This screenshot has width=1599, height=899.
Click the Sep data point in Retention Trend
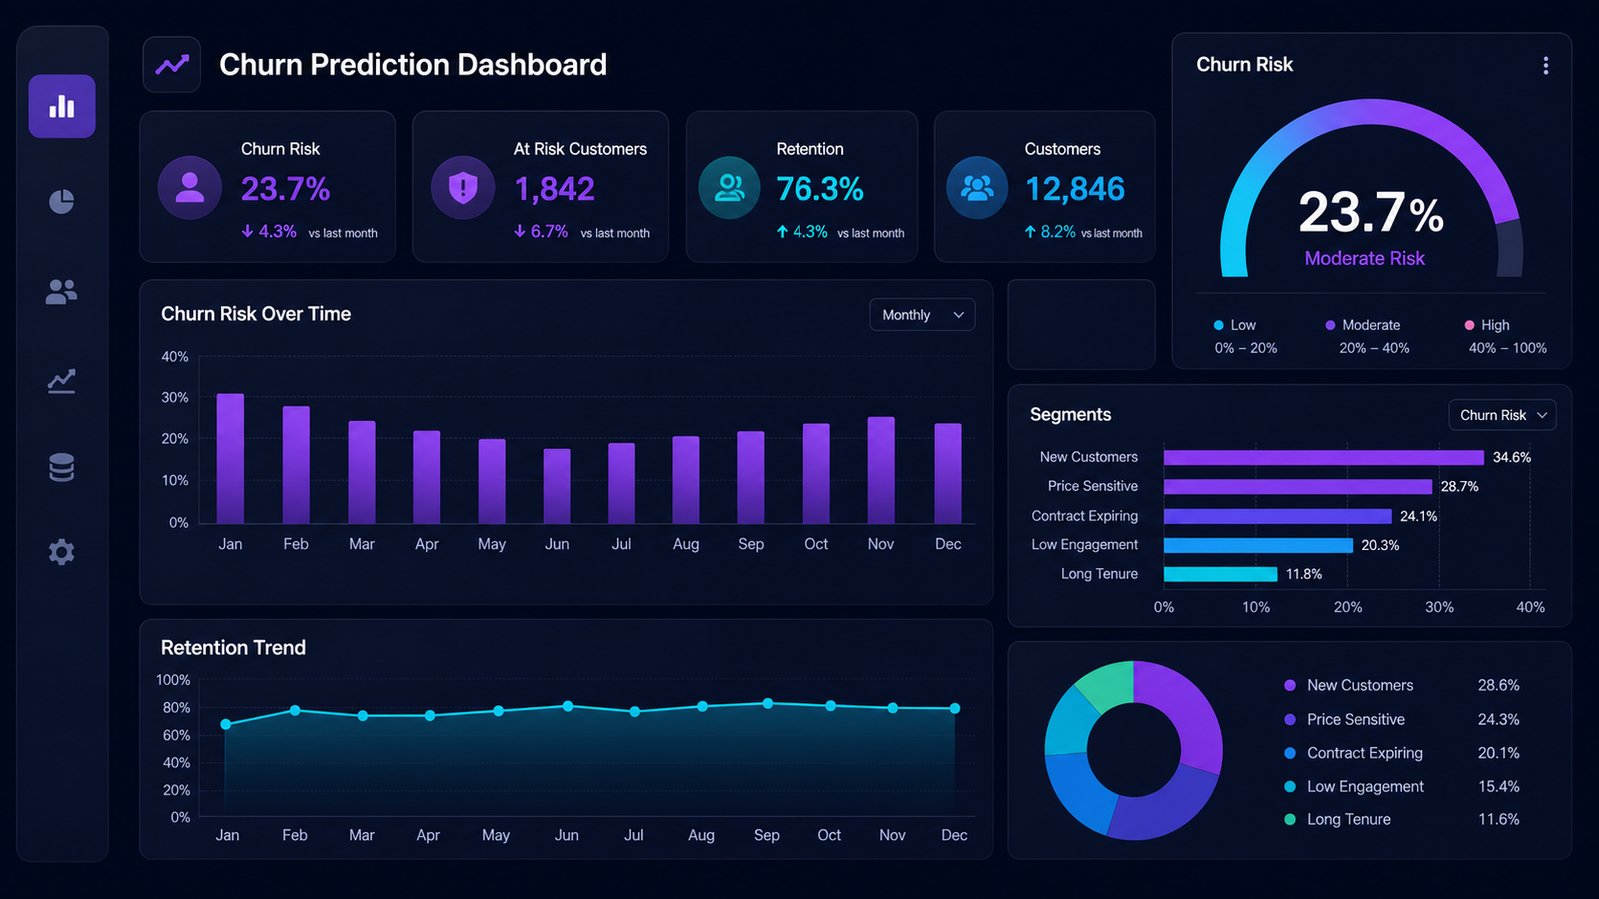(768, 704)
